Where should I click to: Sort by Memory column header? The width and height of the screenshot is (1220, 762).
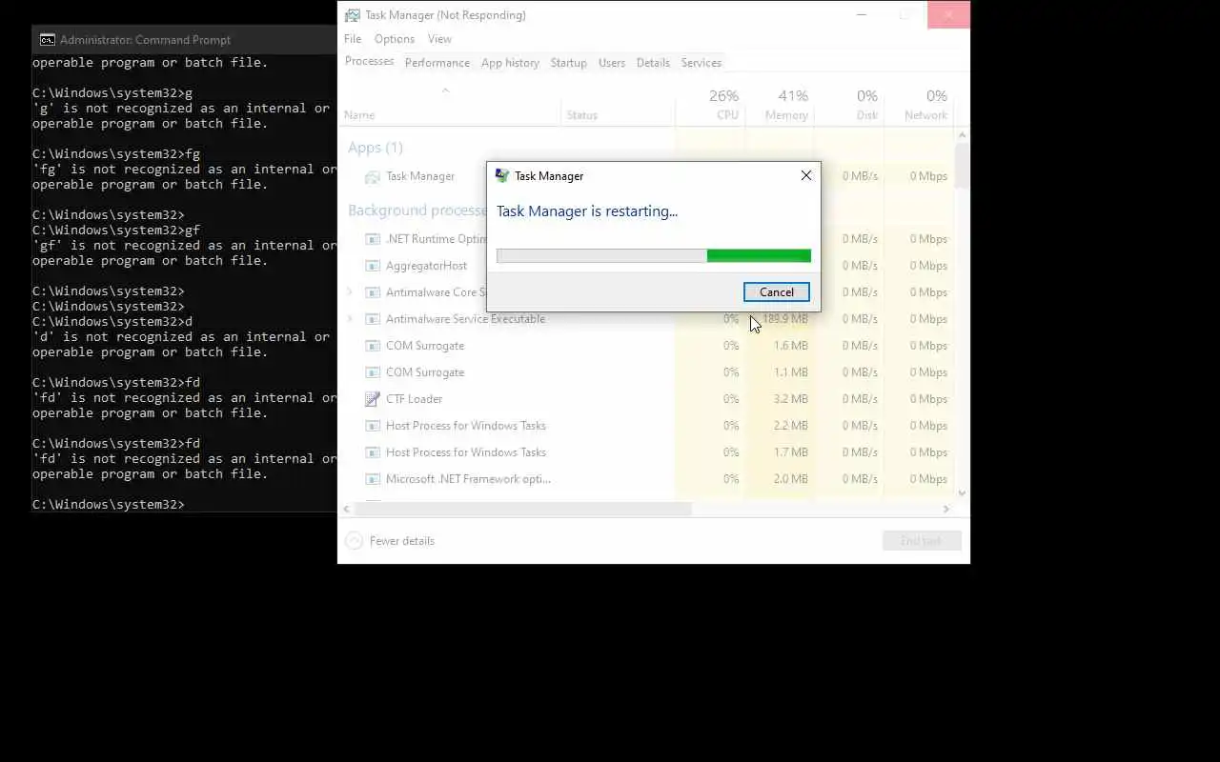coord(780,105)
